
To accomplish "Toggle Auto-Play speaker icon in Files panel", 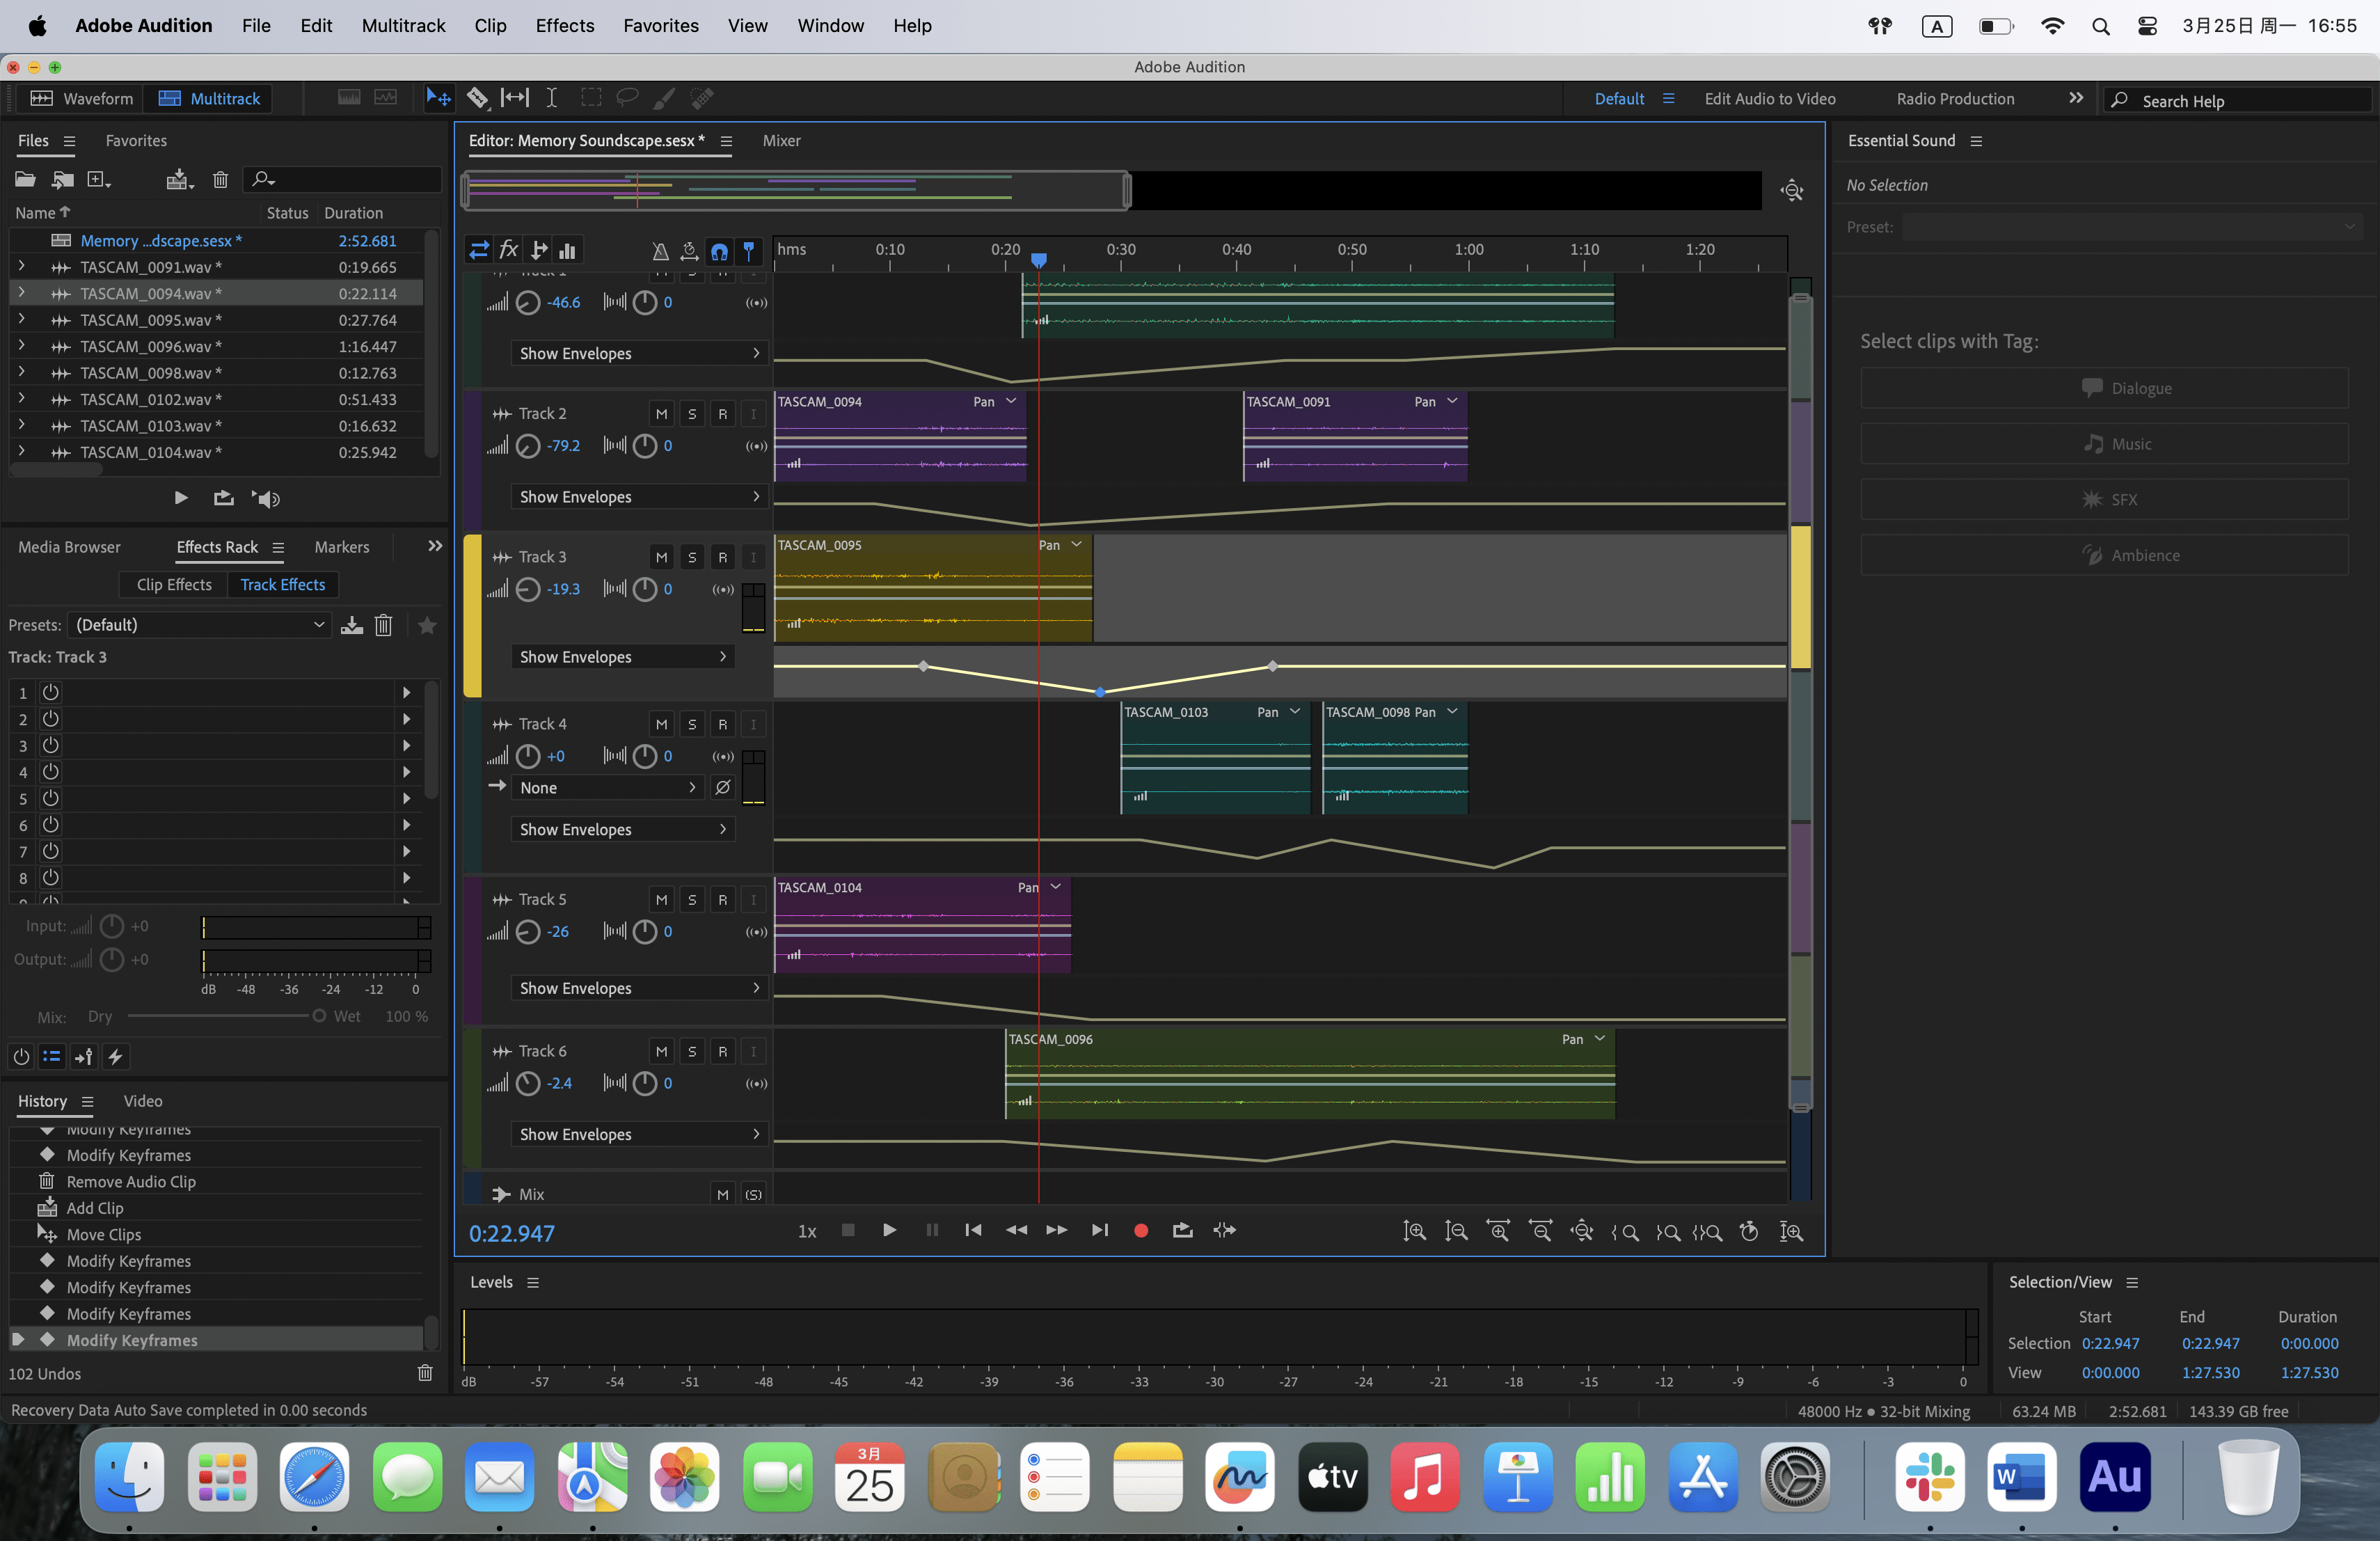I will click(266, 498).
